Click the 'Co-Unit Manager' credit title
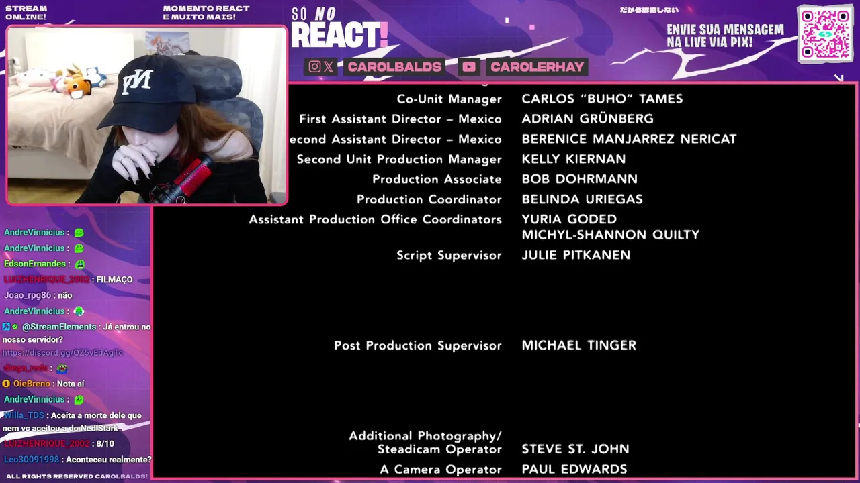Screen dimensions: 860x483 pyautogui.click(x=449, y=99)
